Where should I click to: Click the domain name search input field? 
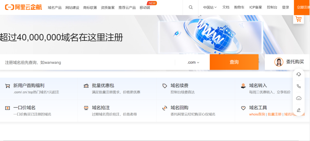88,62
